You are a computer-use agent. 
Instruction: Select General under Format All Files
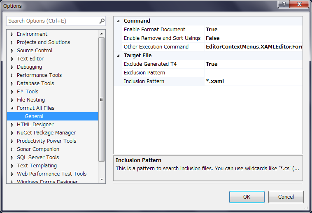click(34, 116)
